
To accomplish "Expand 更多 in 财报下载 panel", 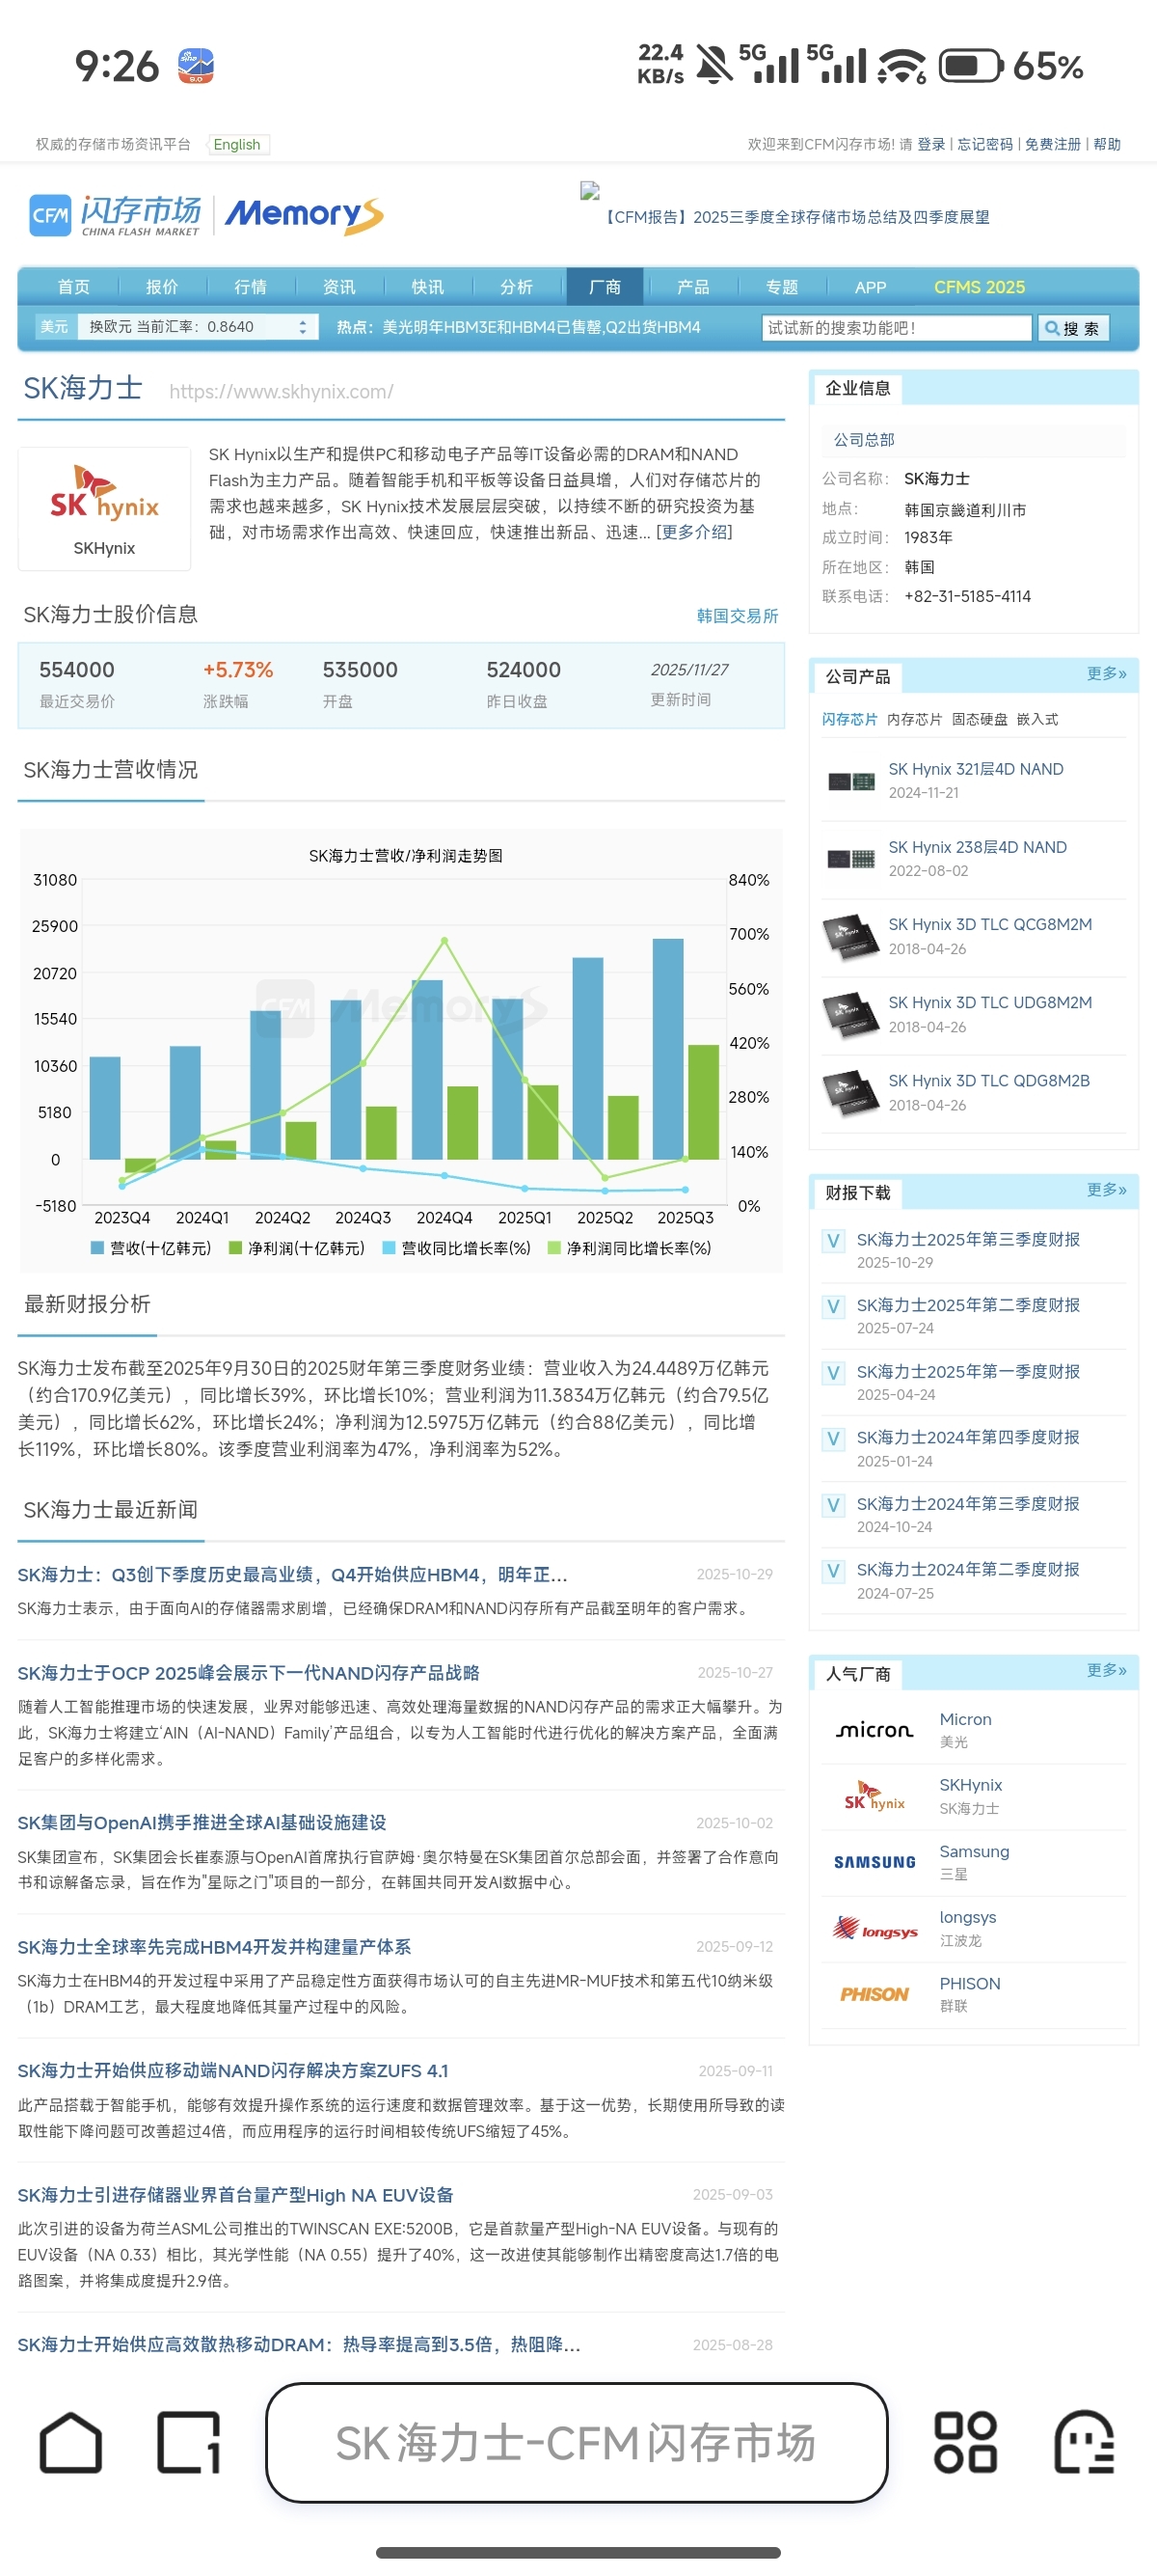I will point(1106,1190).
